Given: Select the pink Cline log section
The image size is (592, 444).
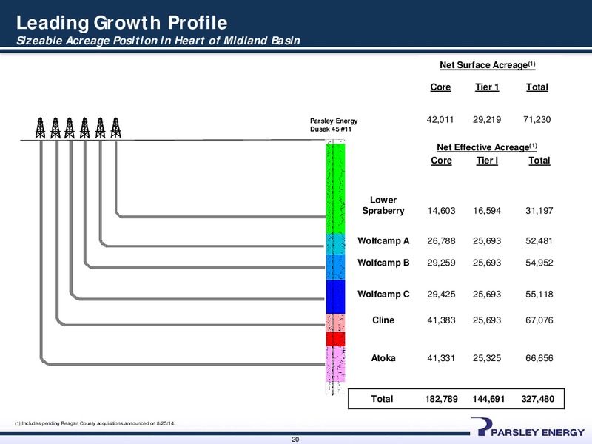Looking at the screenshot, I should pyautogui.click(x=336, y=323).
